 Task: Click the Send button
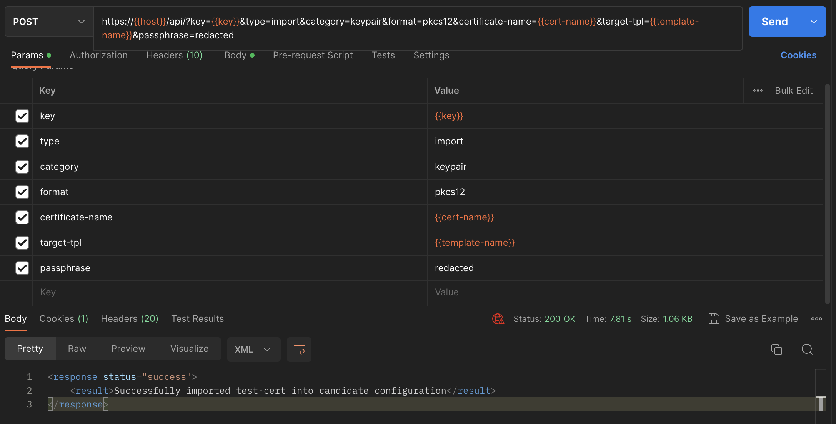[774, 22]
